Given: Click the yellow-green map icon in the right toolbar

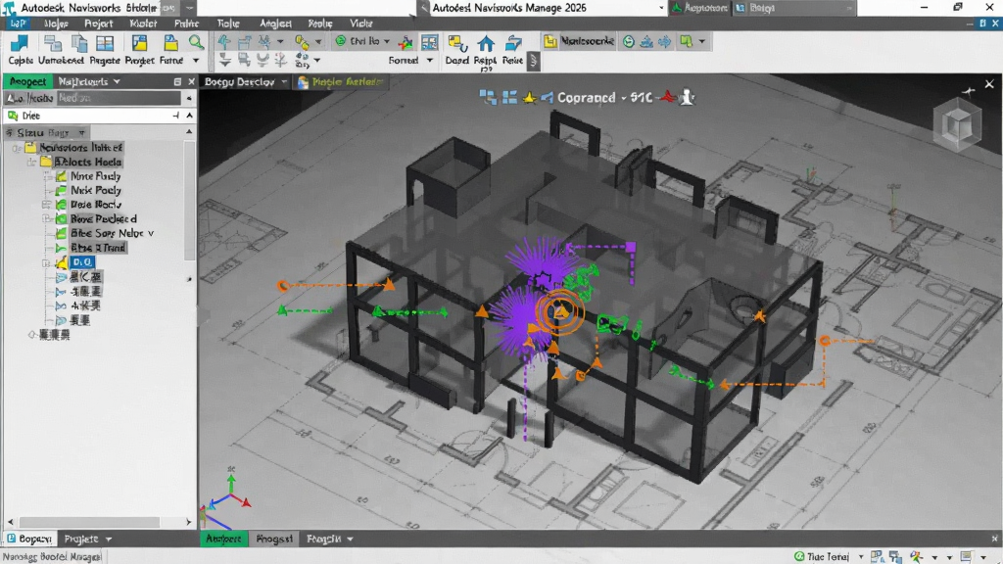Looking at the screenshot, I should click(x=687, y=41).
